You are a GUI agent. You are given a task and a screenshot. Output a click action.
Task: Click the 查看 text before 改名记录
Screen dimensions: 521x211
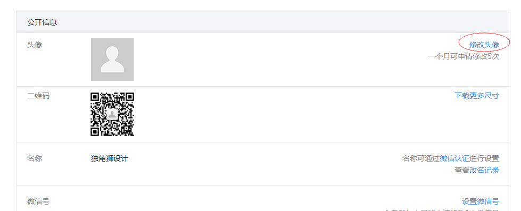click(x=462, y=170)
